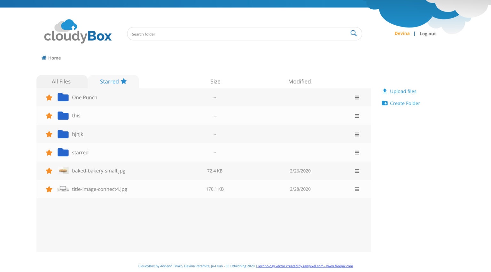Switch to the All Files tab
The height and width of the screenshot is (272, 491).
(x=62, y=81)
